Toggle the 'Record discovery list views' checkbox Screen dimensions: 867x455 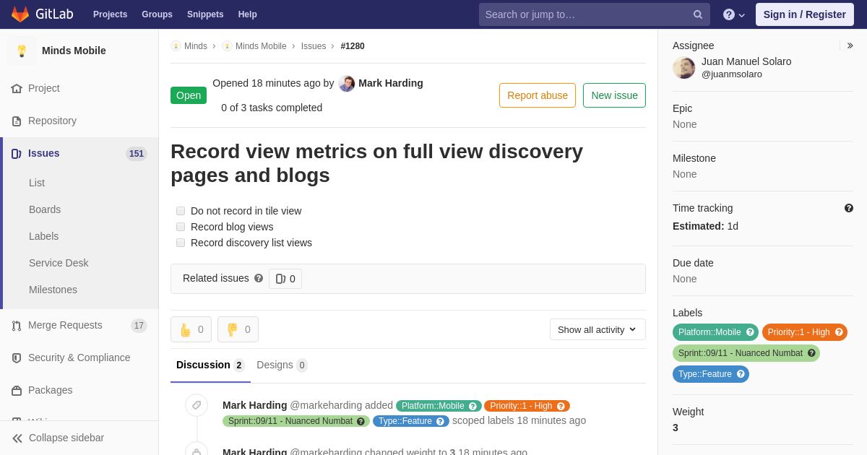click(x=181, y=243)
